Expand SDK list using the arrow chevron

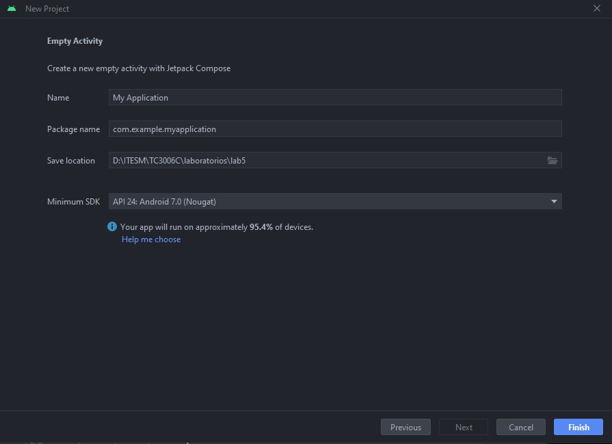554,201
